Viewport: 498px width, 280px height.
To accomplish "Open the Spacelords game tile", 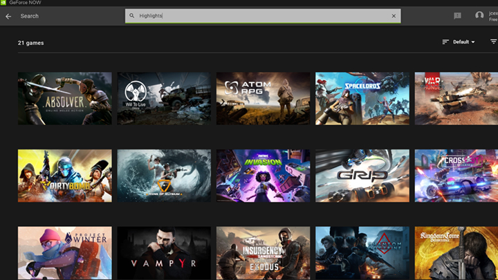I will click(362, 98).
